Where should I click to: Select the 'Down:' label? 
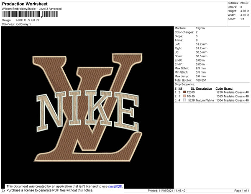[179, 56]
